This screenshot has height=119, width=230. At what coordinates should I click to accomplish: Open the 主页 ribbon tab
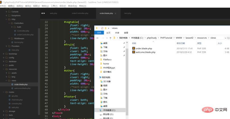(x=108, y=33)
